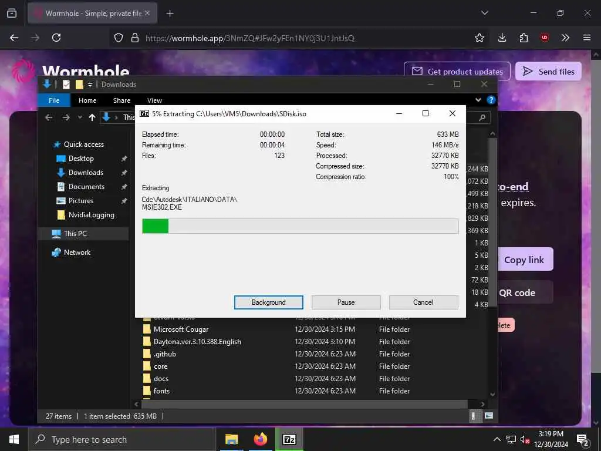Select Documents in Quick access

point(86,187)
